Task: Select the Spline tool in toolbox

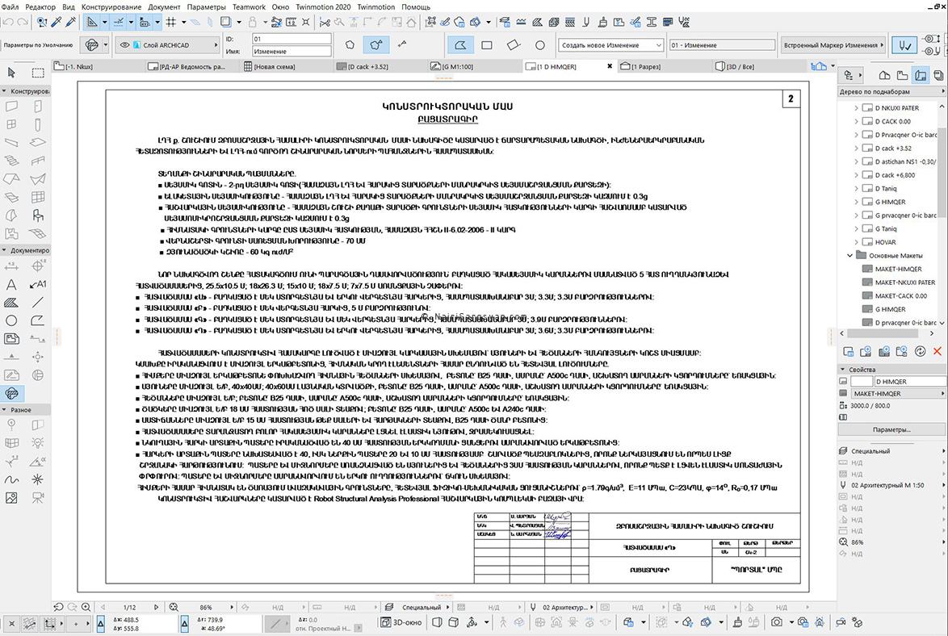Action: (11, 480)
